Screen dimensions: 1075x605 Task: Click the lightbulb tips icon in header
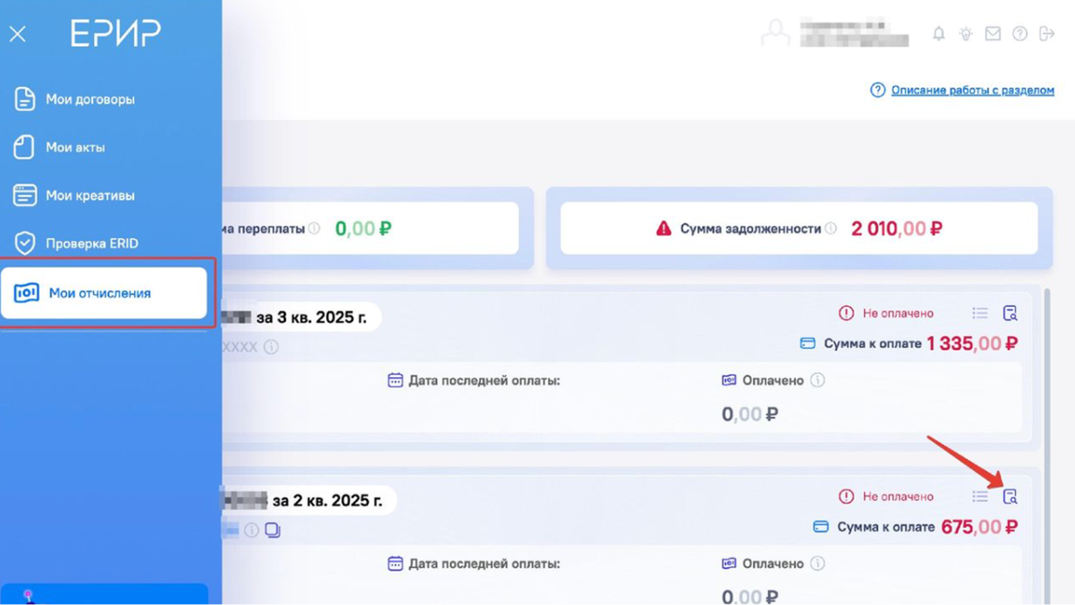point(966,33)
